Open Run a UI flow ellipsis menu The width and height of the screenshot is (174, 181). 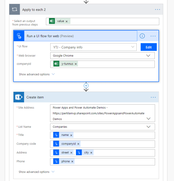point(153,36)
